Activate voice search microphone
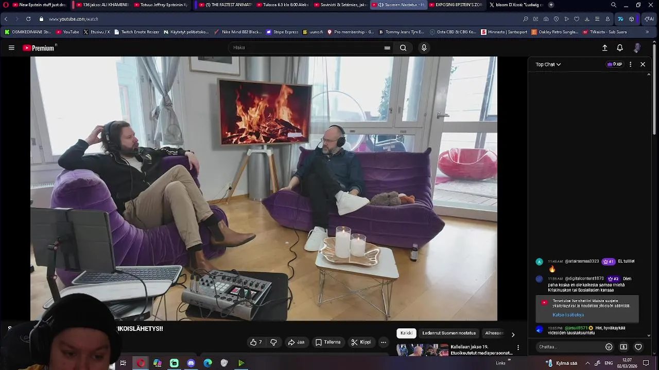Image resolution: width=659 pixels, height=370 pixels. click(x=424, y=48)
